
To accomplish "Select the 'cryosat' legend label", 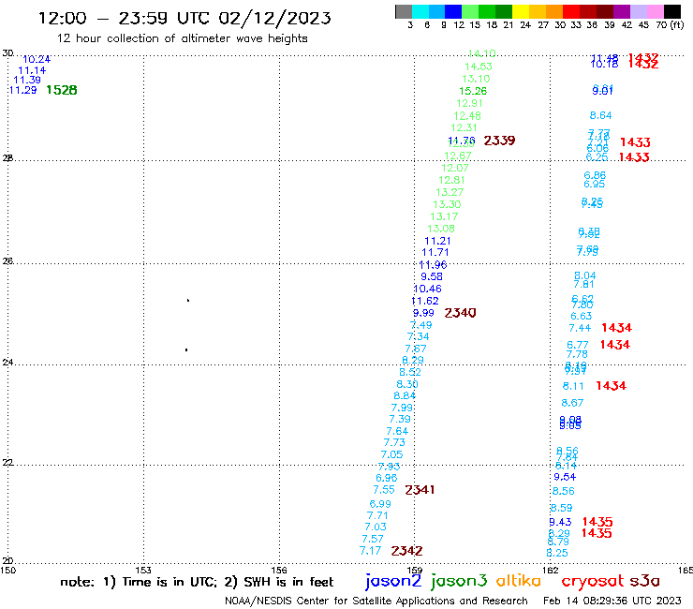I will (593, 581).
